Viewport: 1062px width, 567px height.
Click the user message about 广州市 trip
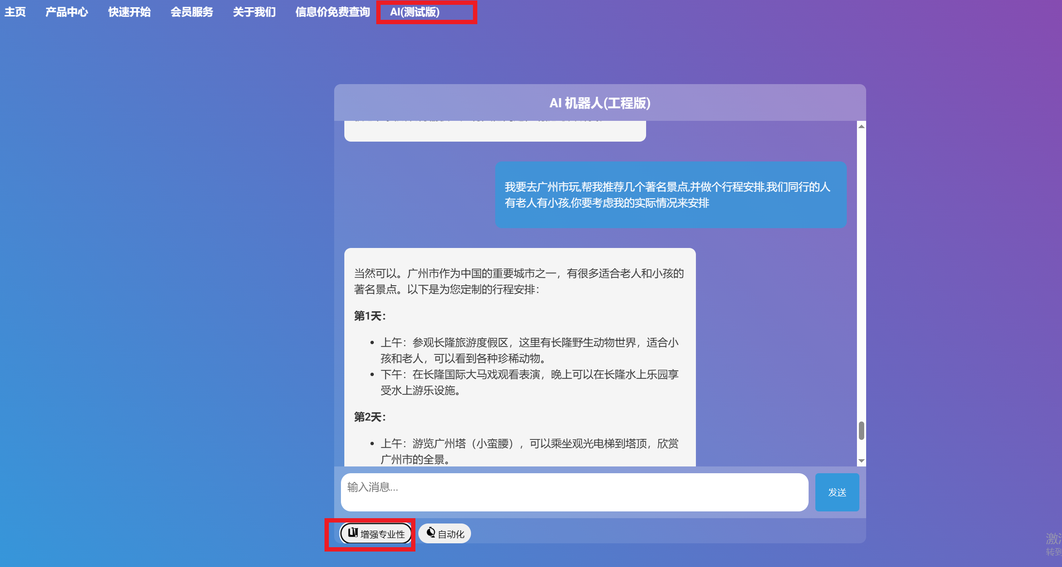pyautogui.click(x=671, y=195)
